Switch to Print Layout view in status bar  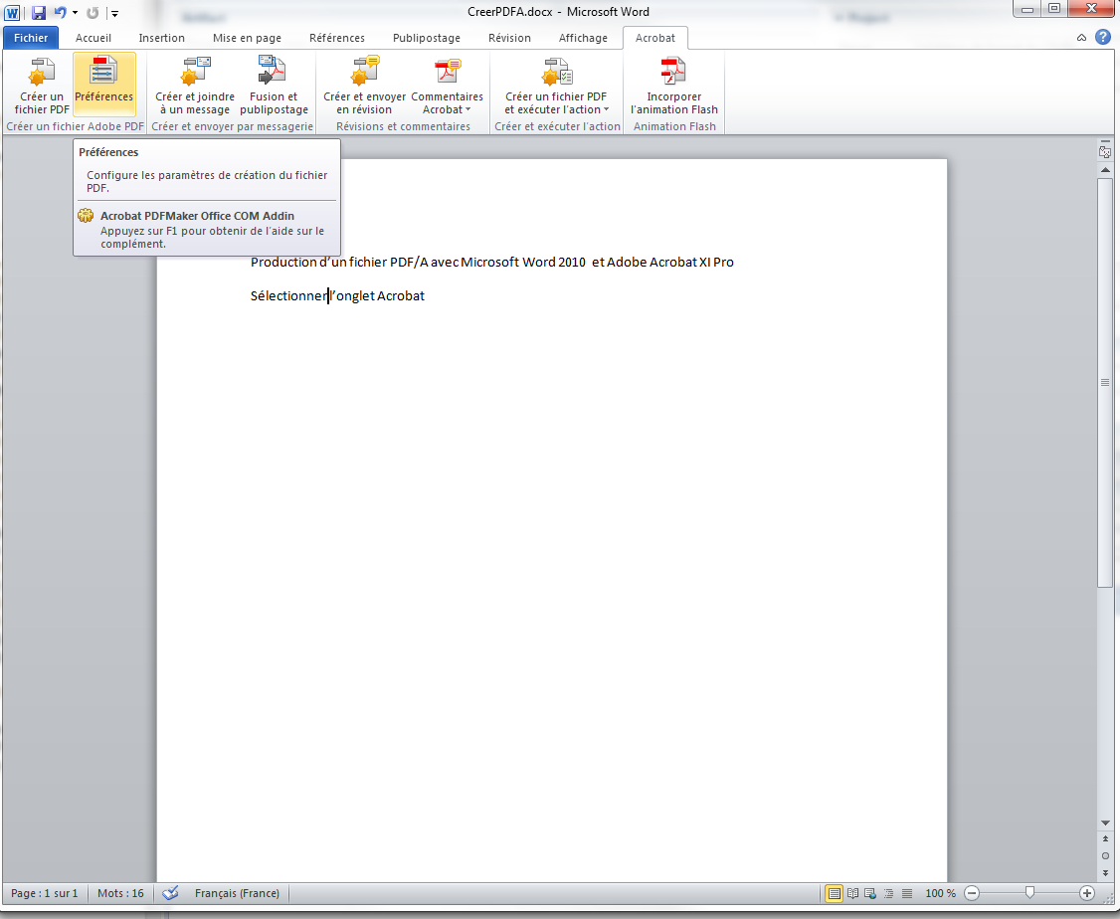(834, 893)
